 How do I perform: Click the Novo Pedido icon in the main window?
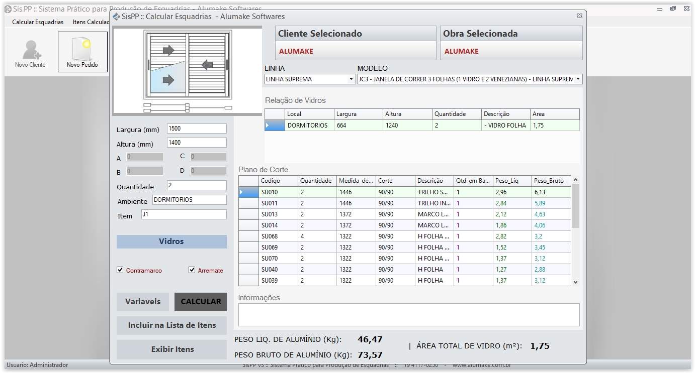coord(82,52)
